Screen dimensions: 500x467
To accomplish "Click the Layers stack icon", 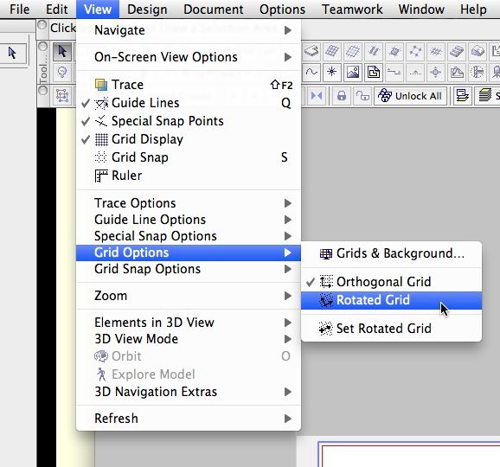I will coord(485,96).
